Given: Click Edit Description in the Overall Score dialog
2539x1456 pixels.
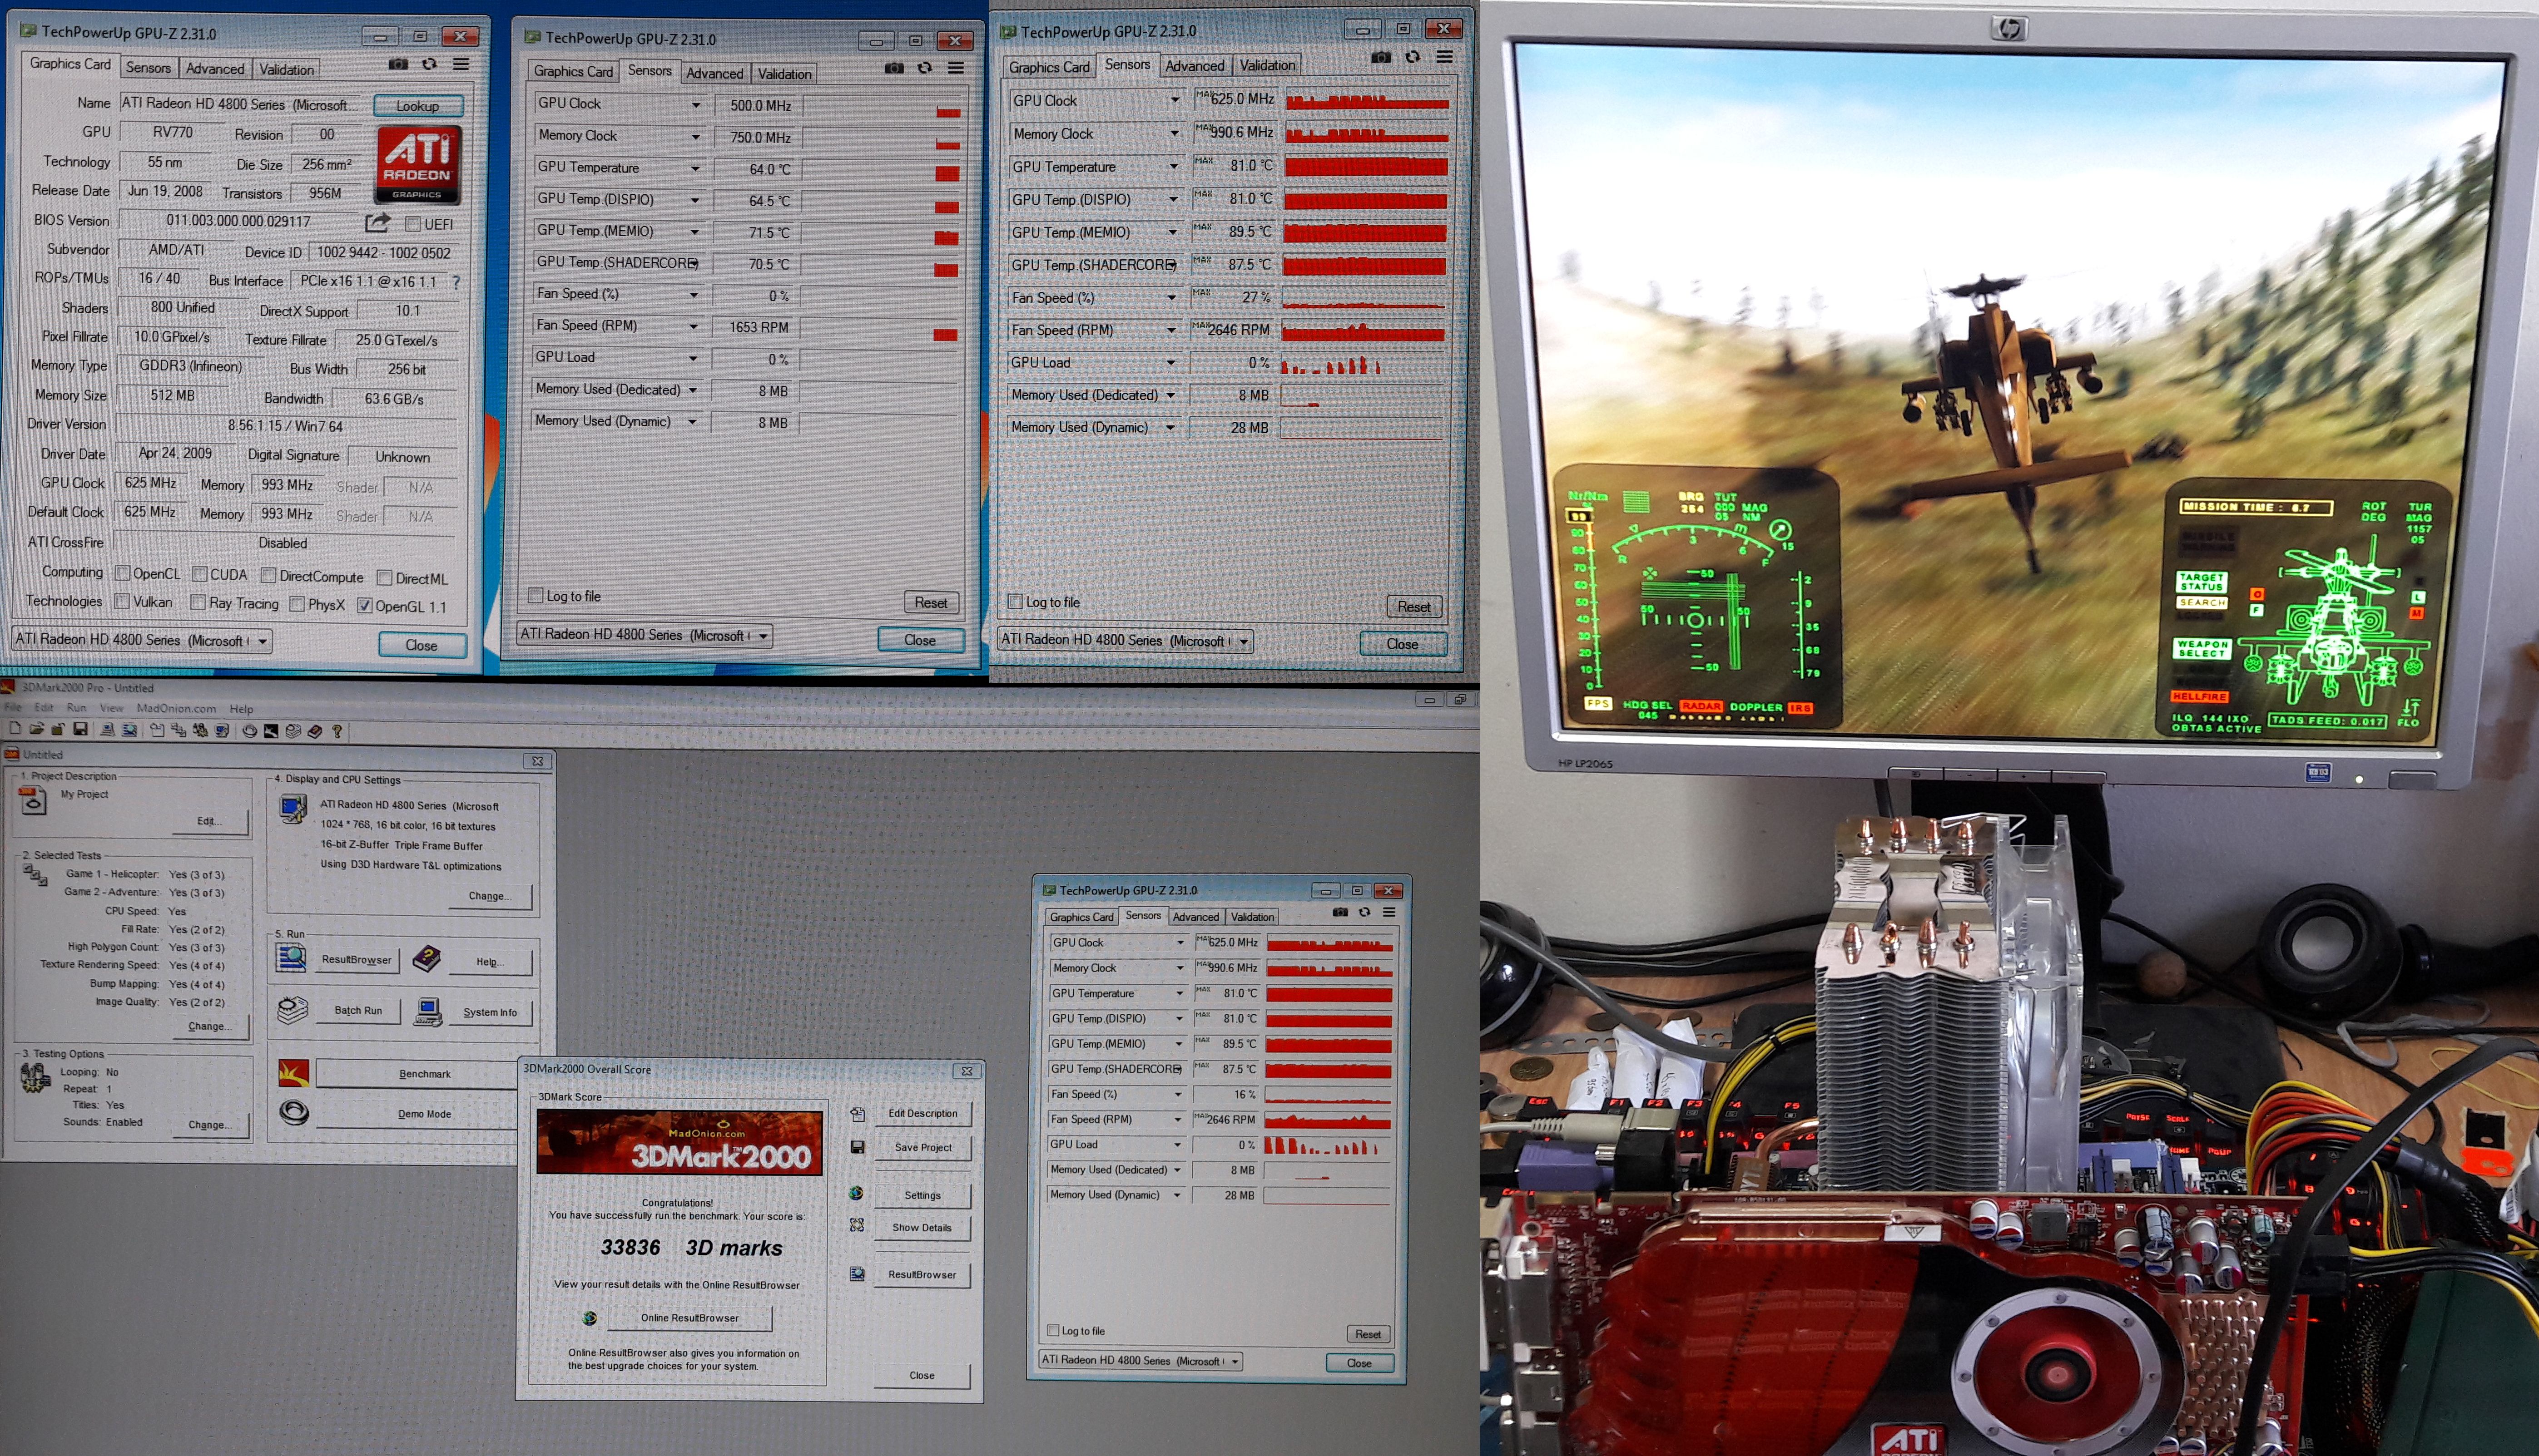Looking at the screenshot, I should tap(922, 1113).
